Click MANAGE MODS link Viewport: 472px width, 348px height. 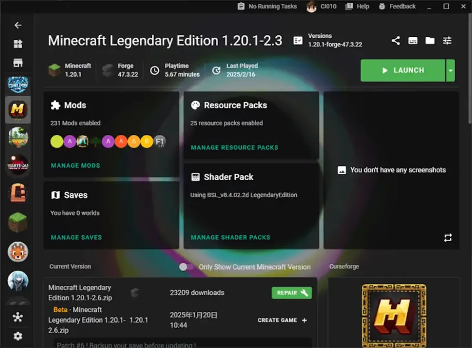(x=75, y=165)
